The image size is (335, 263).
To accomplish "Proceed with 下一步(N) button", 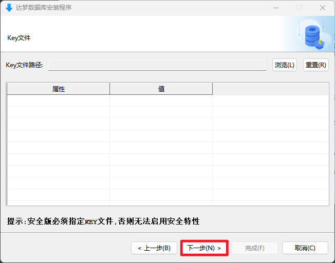I will coord(204,248).
